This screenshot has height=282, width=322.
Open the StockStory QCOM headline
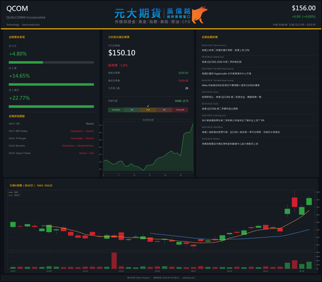[240, 132]
